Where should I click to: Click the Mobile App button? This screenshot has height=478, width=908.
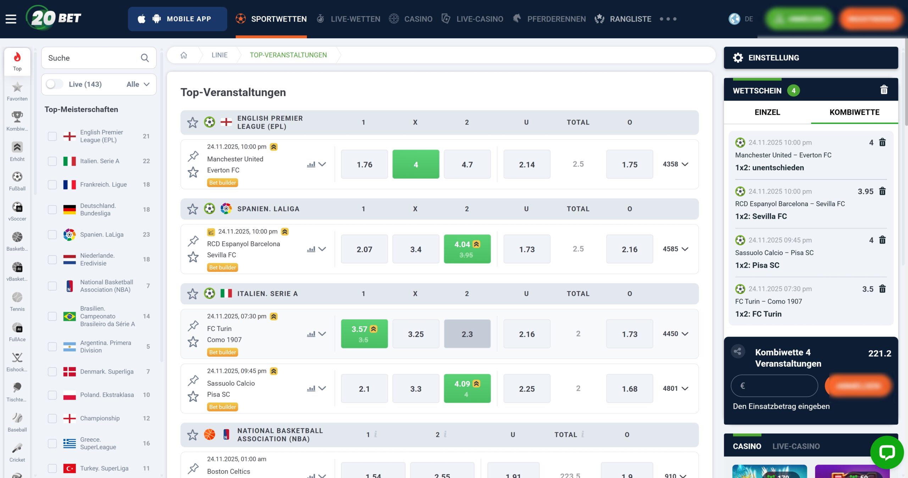tap(177, 19)
